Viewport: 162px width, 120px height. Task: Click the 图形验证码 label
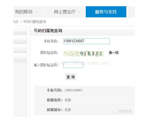[x=49, y=53]
